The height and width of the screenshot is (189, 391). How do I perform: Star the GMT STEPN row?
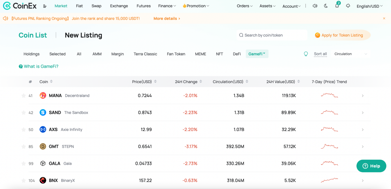(x=24, y=146)
